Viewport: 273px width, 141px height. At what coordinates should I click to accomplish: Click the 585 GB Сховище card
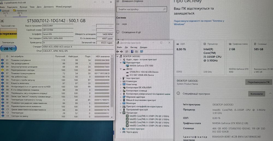click(262, 58)
